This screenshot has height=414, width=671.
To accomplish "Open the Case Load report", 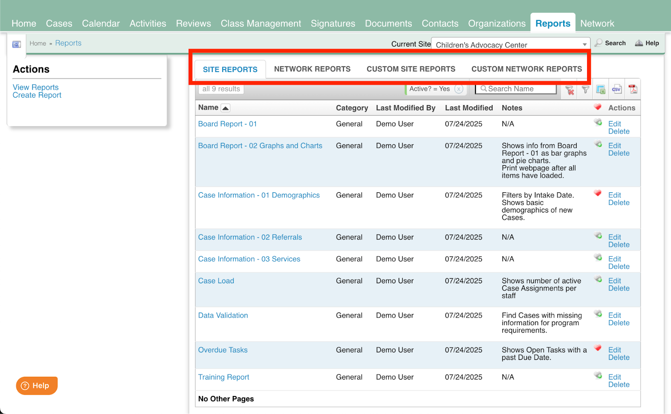I will tap(216, 281).
